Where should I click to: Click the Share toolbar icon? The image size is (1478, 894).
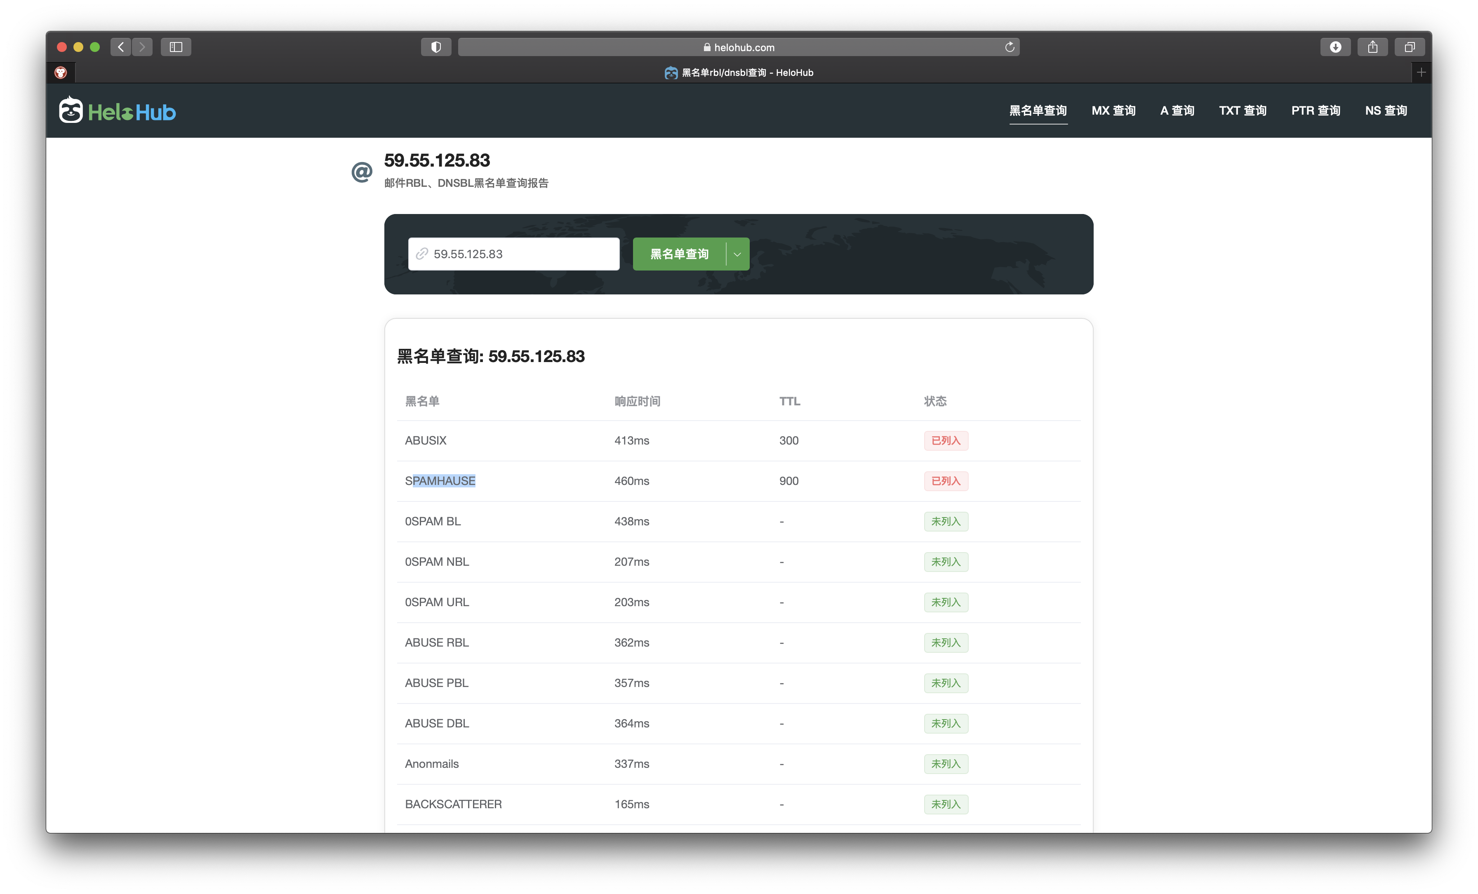1372,47
